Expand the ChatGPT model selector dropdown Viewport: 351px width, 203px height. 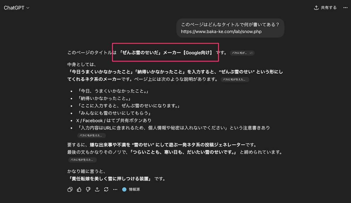16,8
